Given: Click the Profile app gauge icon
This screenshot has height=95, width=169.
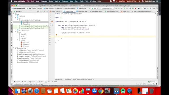Looking at the screenshot, I should [130, 8].
